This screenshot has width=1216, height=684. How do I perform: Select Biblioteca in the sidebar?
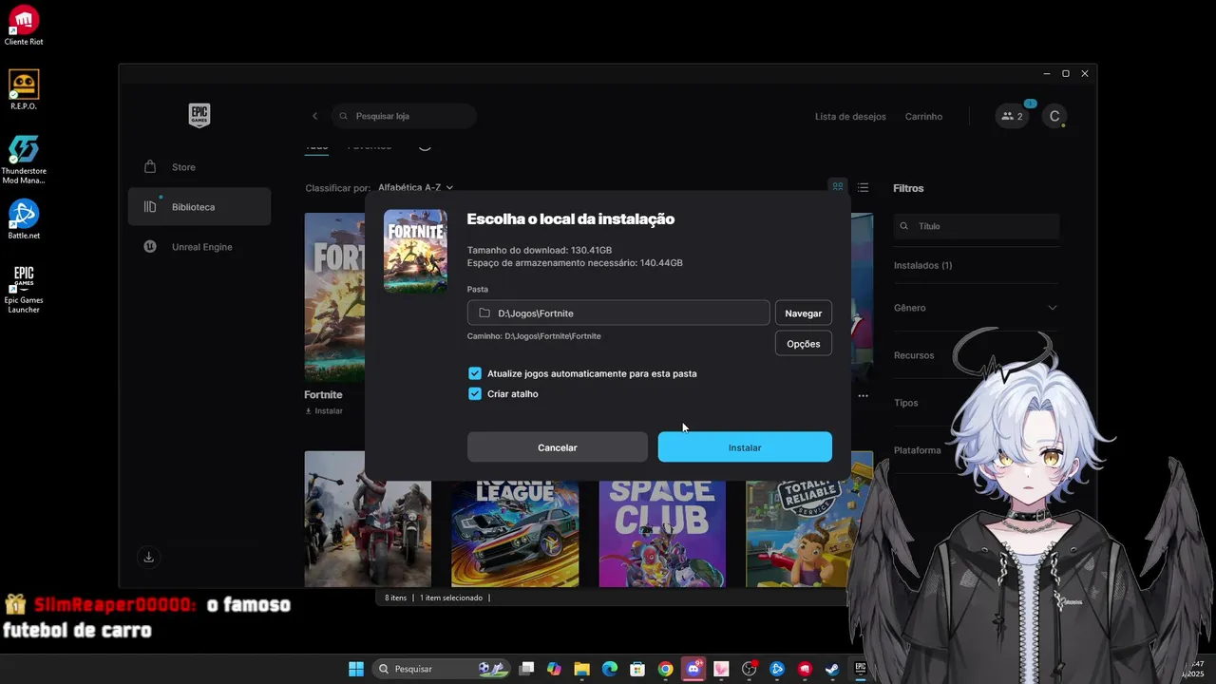pos(199,207)
